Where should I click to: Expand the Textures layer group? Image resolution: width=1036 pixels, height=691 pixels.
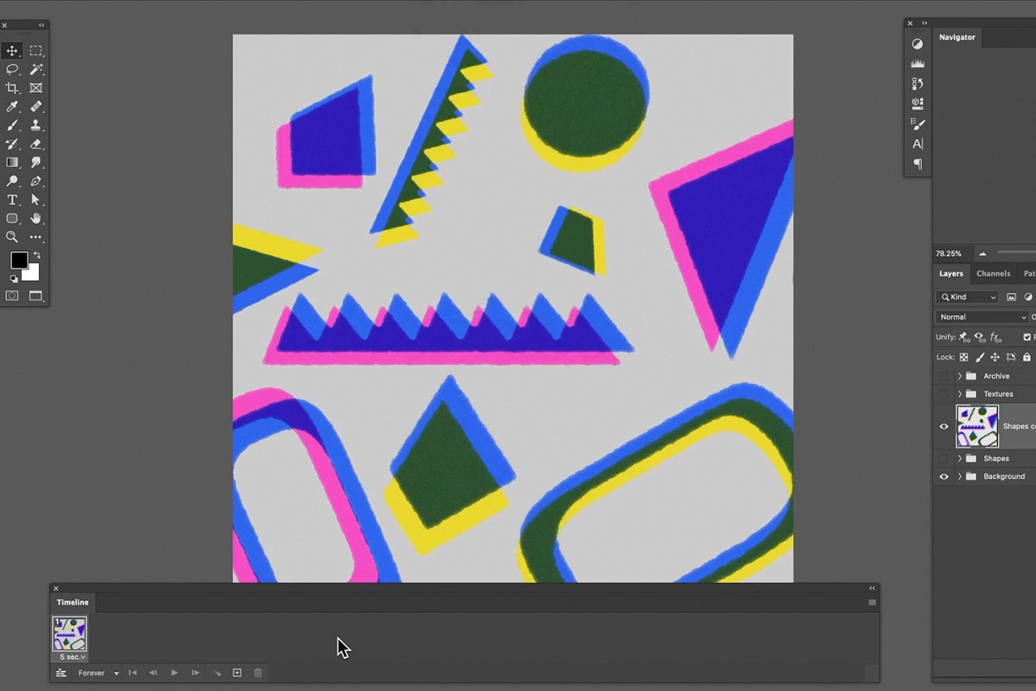pyautogui.click(x=959, y=394)
